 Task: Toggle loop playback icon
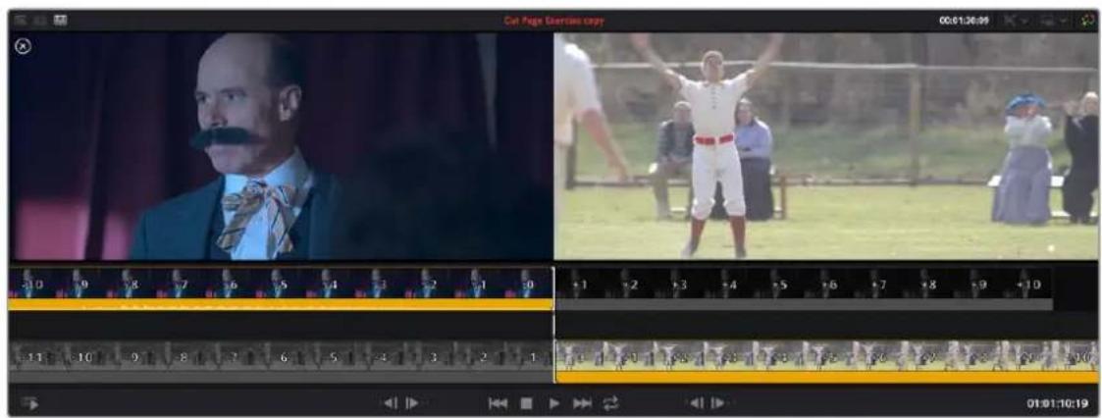[610, 403]
